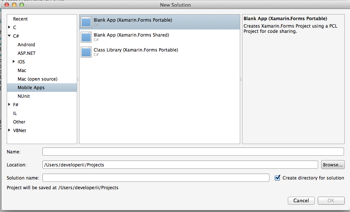This screenshot has width=350, height=212.
Task: Click the 'Project will be saved at' path text
Action: click(x=63, y=188)
